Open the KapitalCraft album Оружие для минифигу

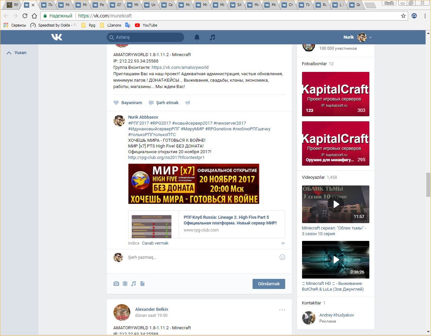pyautogui.click(x=336, y=143)
